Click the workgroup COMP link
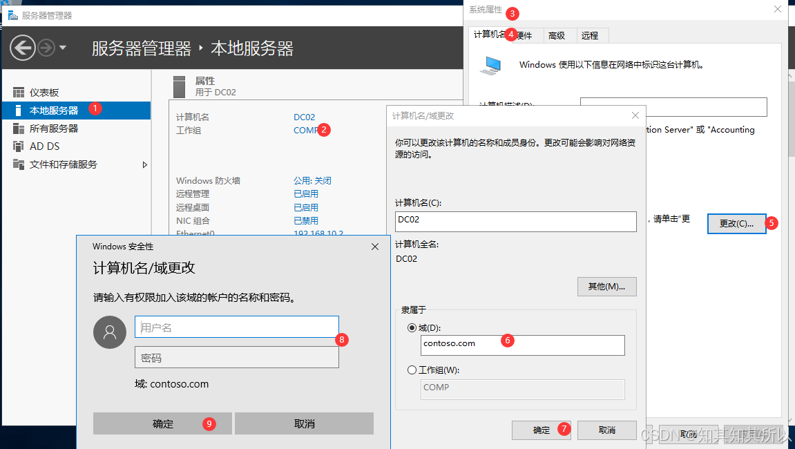 click(306, 131)
